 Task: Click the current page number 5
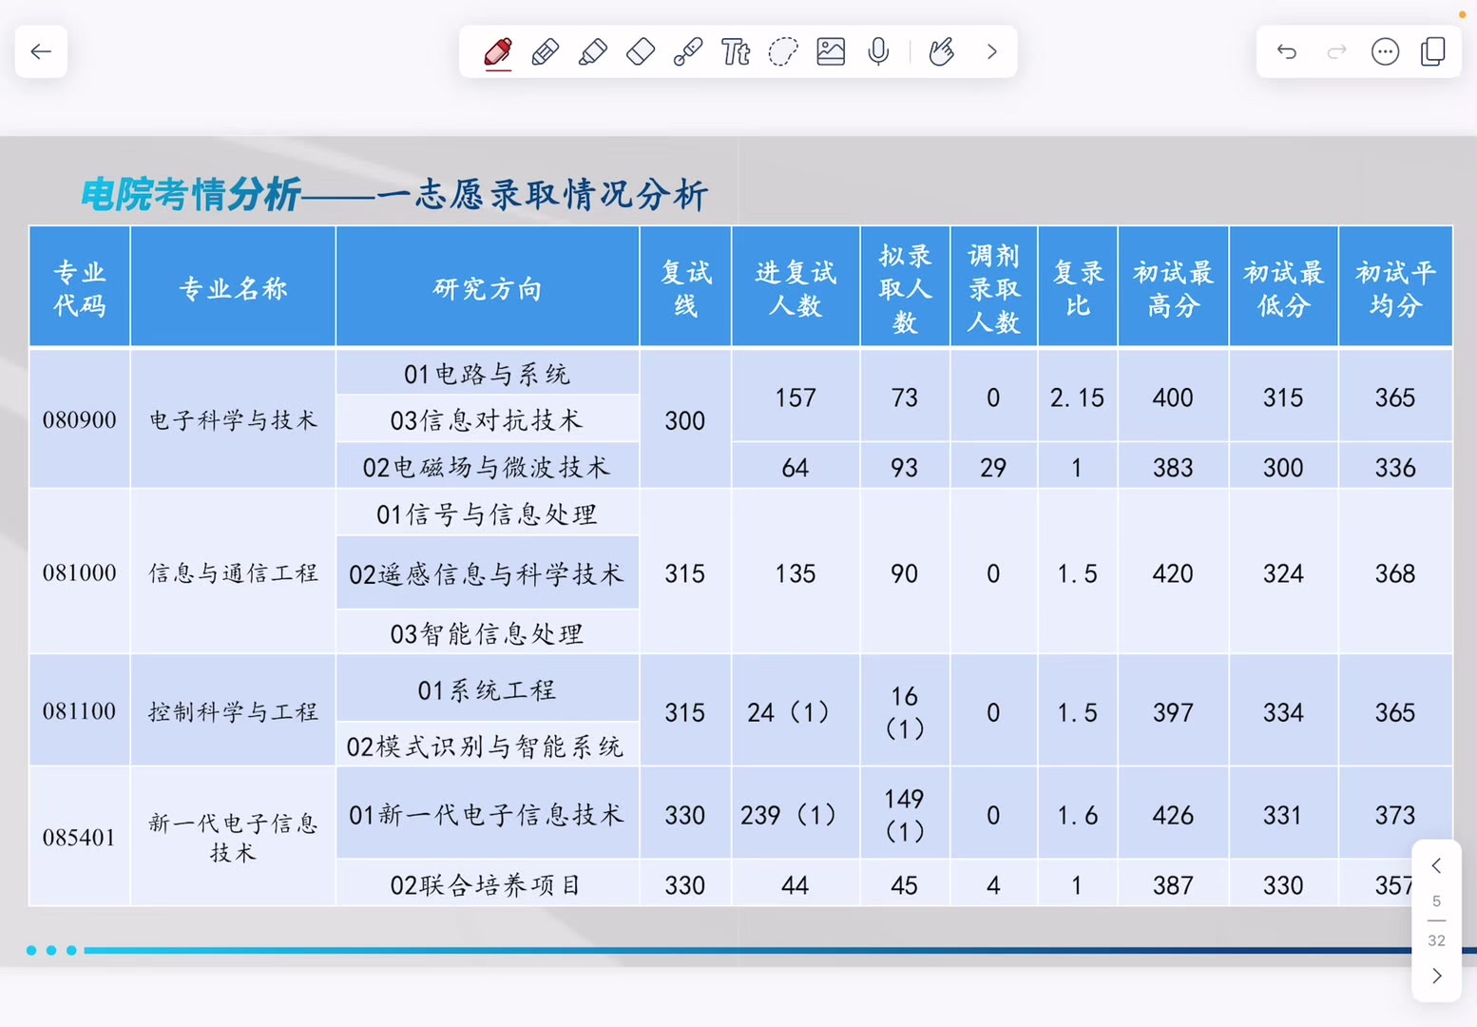coord(1436,901)
